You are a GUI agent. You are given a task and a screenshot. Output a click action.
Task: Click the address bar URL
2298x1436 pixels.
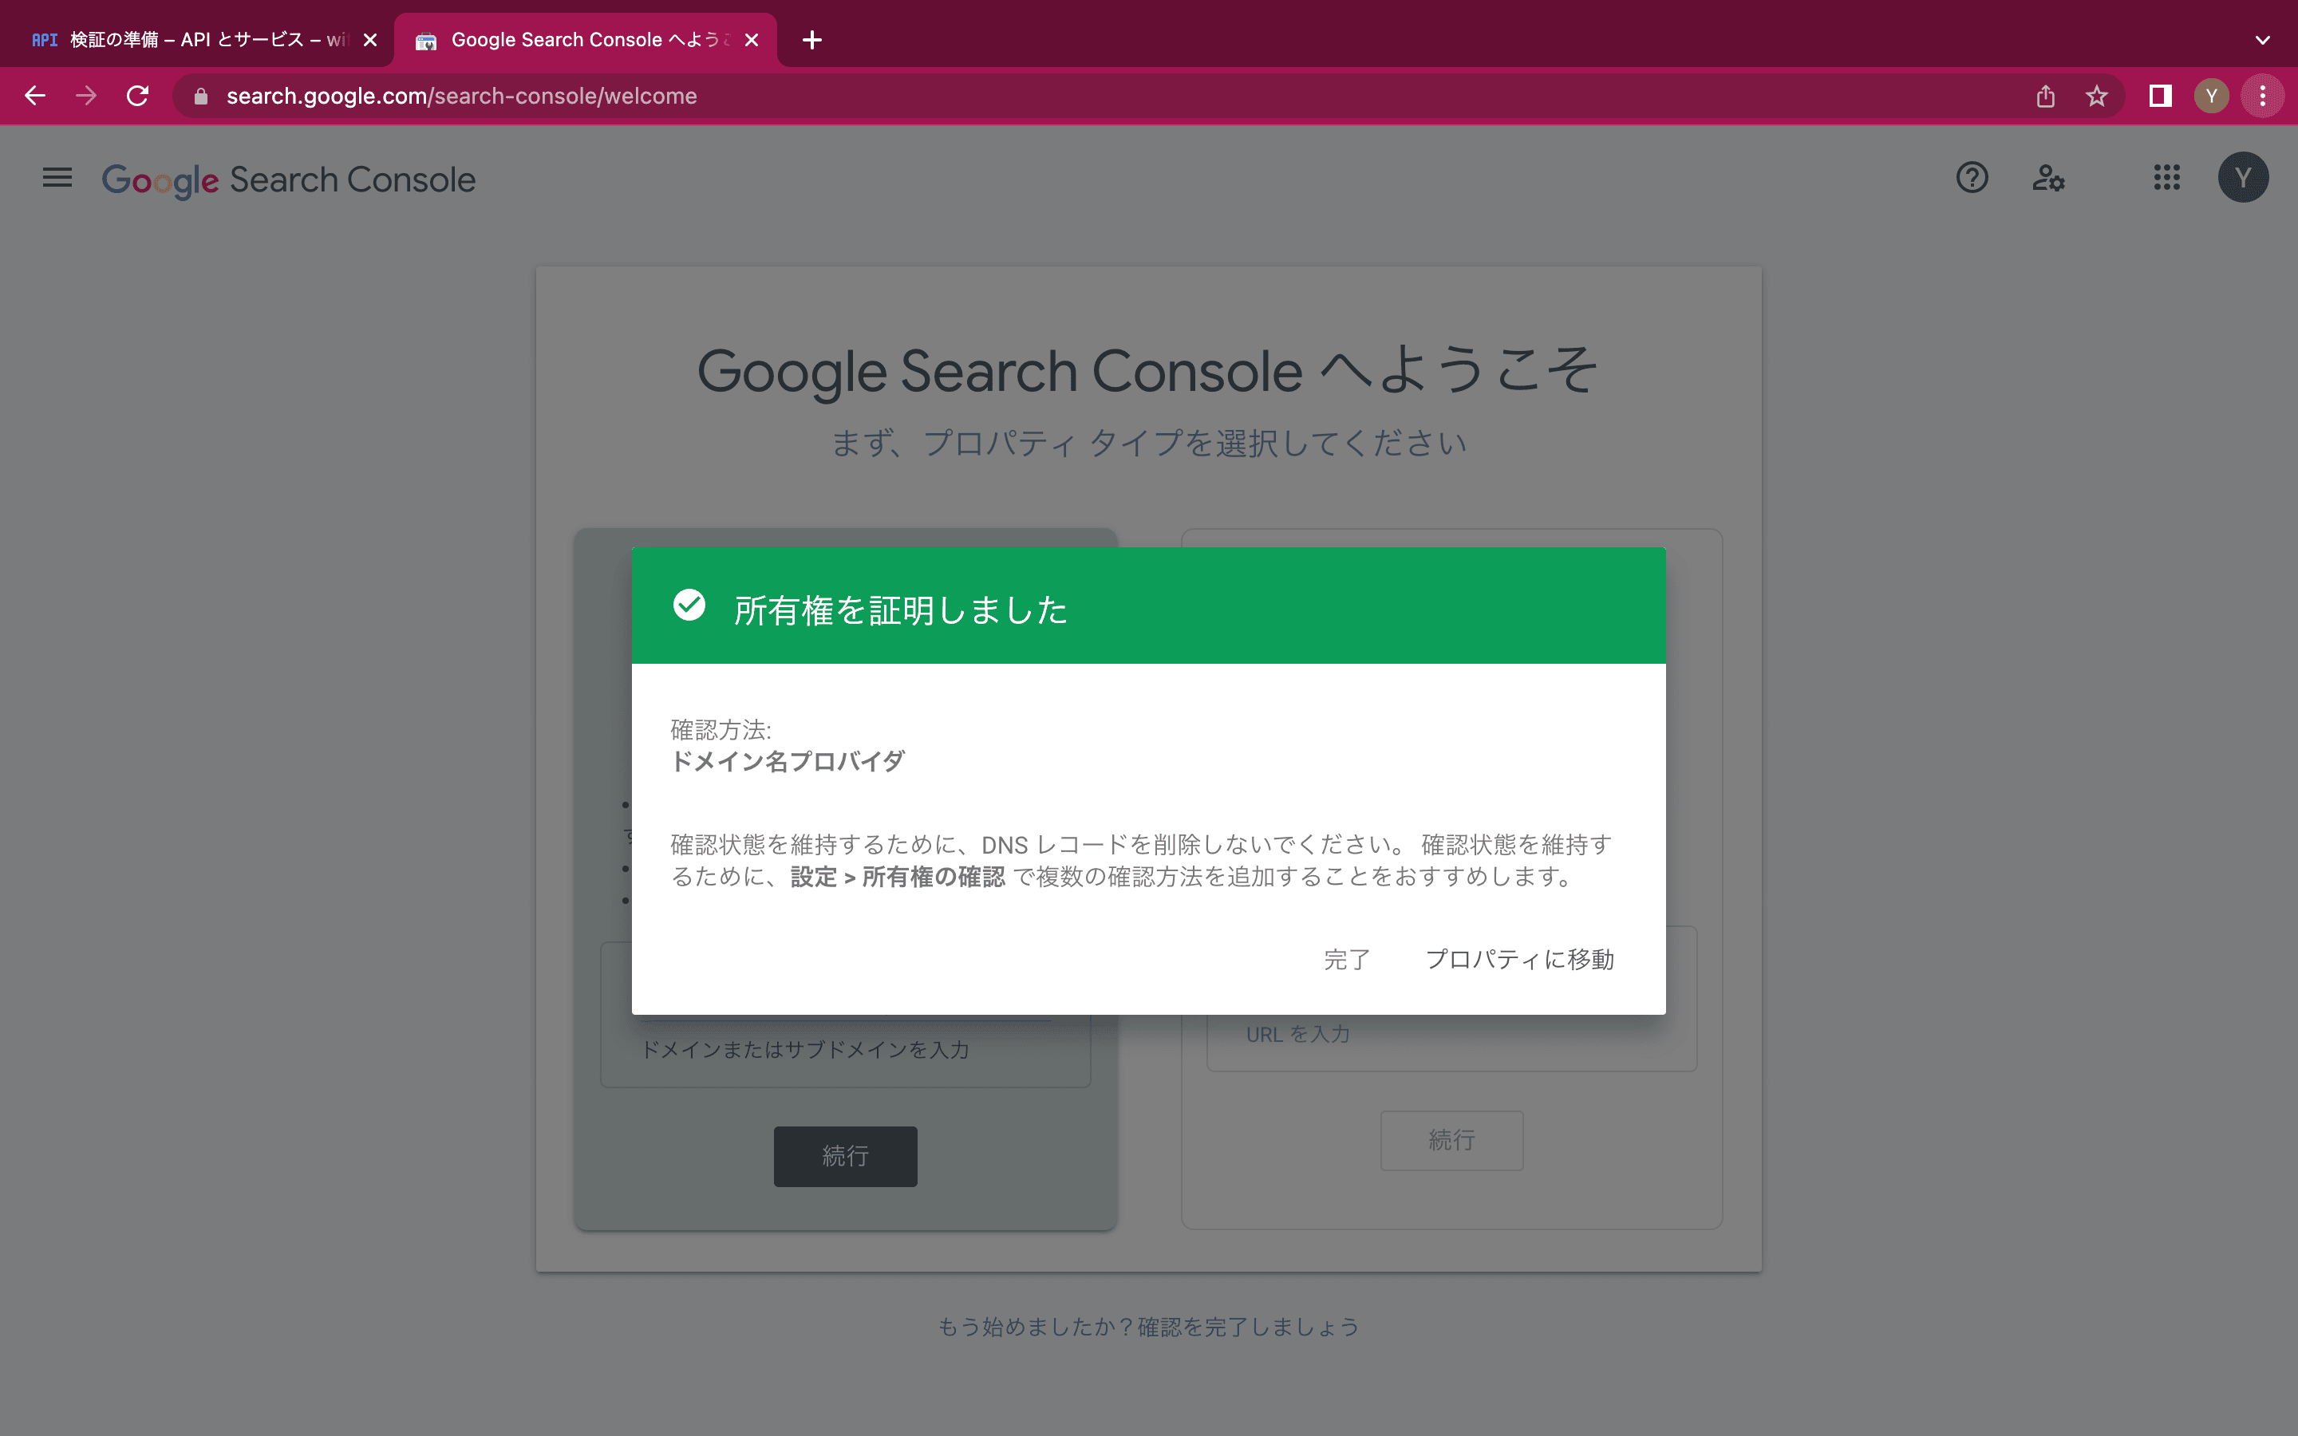coord(461,96)
